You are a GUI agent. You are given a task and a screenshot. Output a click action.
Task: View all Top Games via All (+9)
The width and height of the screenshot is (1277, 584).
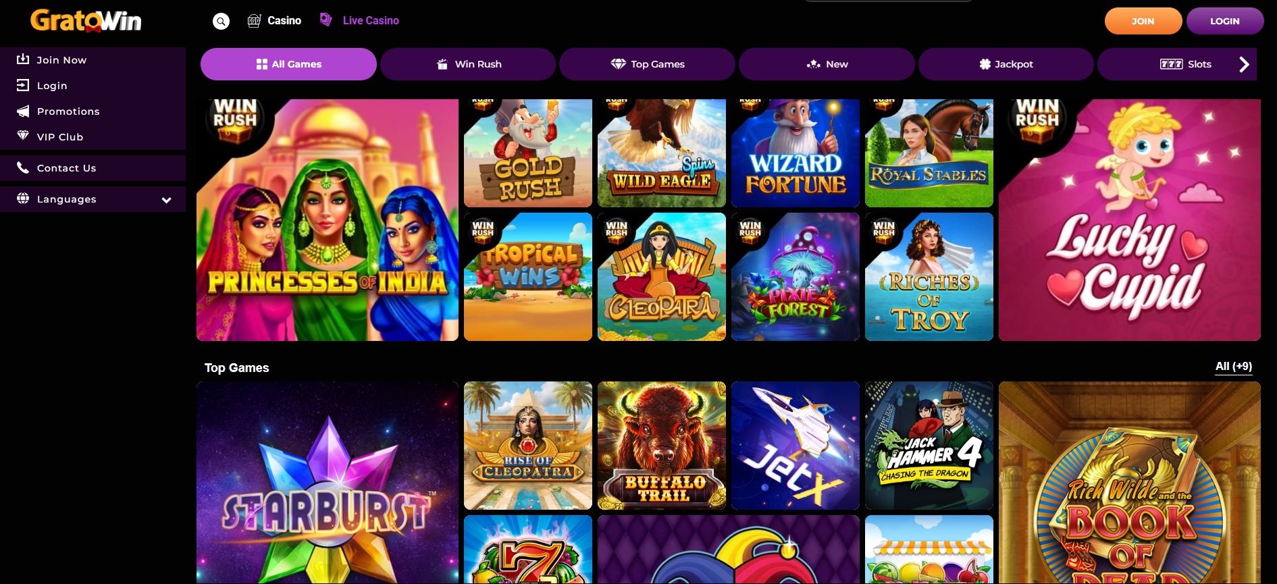click(1233, 367)
